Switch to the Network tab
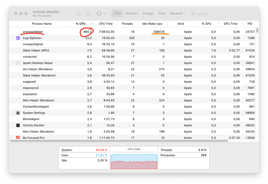Image resolution: width=268 pixels, height=184 pixels. 176,13
